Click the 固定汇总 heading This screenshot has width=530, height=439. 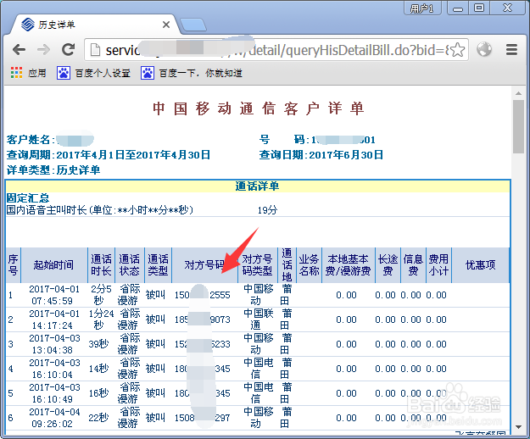(x=28, y=198)
